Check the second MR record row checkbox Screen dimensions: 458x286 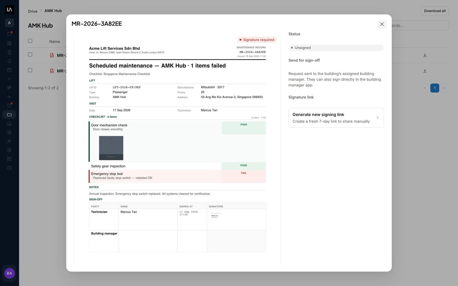point(30,70)
